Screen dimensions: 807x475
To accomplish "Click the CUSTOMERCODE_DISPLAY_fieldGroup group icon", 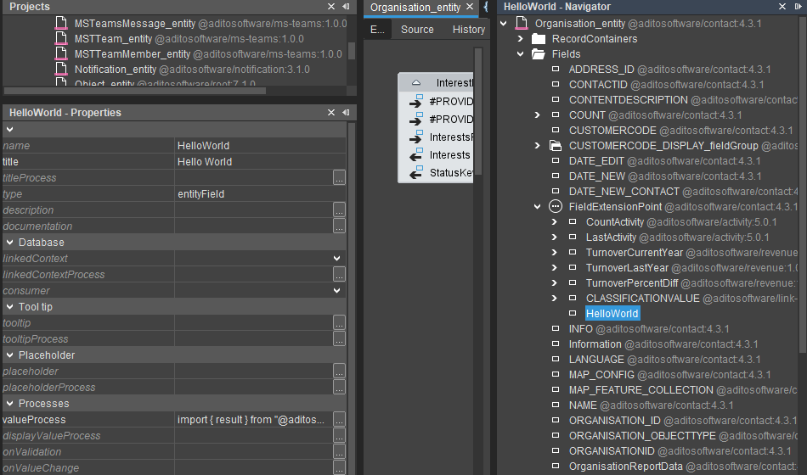I will (x=556, y=146).
